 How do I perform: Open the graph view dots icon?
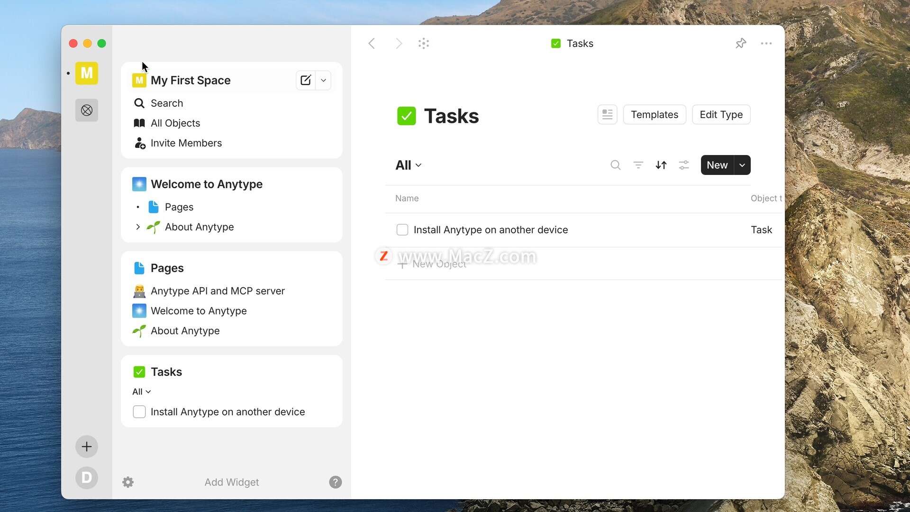(424, 44)
